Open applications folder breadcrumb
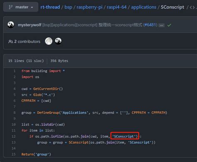Screen dimensions: 197x162 [143, 7]
